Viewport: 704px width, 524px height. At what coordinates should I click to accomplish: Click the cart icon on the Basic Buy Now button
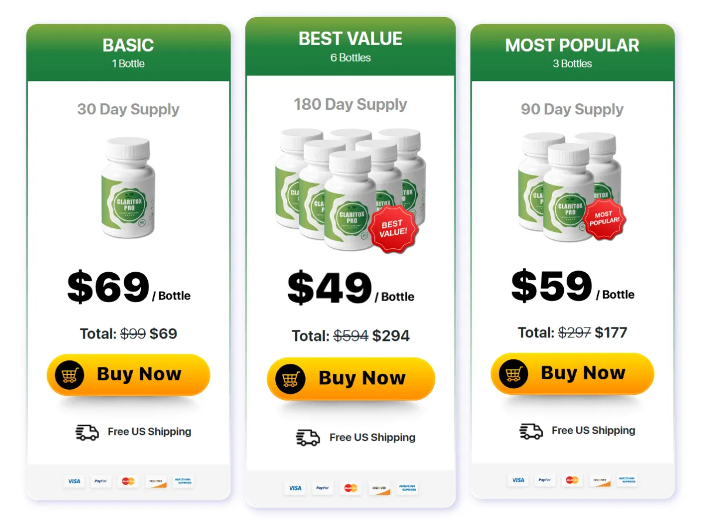[x=70, y=374]
